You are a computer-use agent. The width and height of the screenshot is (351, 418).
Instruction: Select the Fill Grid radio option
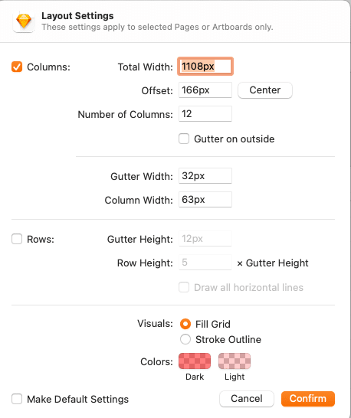click(x=185, y=324)
